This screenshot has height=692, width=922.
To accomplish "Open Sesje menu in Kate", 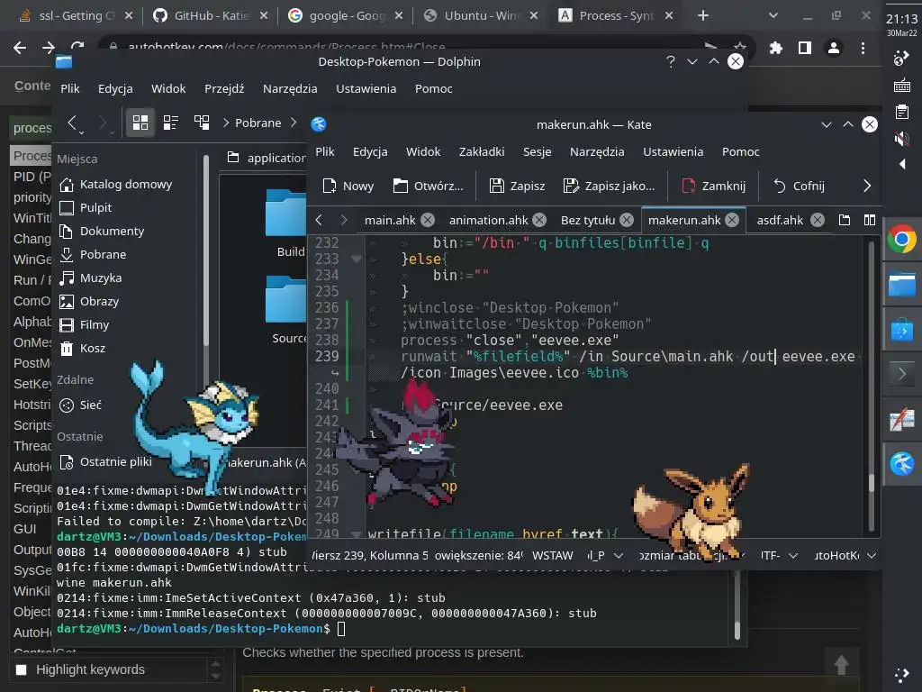I will click(537, 151).
